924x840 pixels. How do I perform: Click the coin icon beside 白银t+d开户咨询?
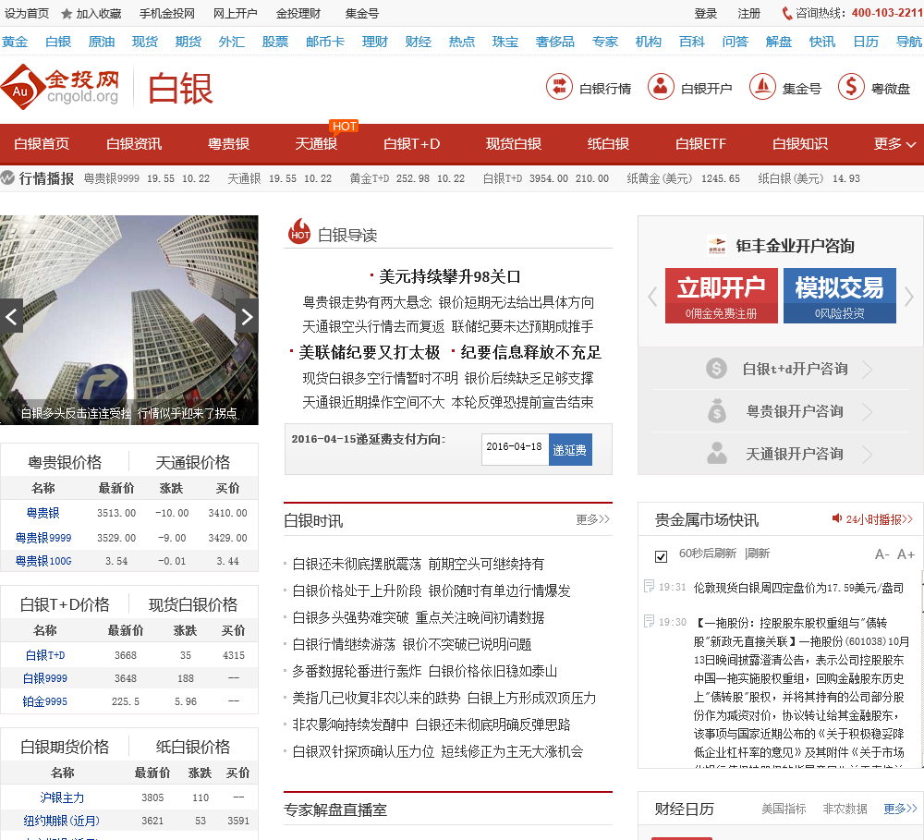click(x=716, y=369)
